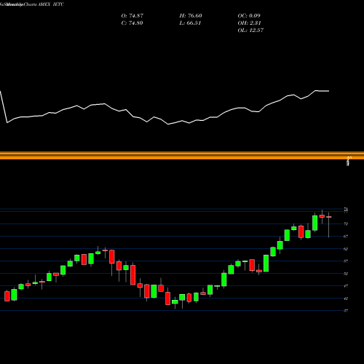Click the 37 price axis label
The width and height of the screenshot is (364, 364).
click(346, 311)
